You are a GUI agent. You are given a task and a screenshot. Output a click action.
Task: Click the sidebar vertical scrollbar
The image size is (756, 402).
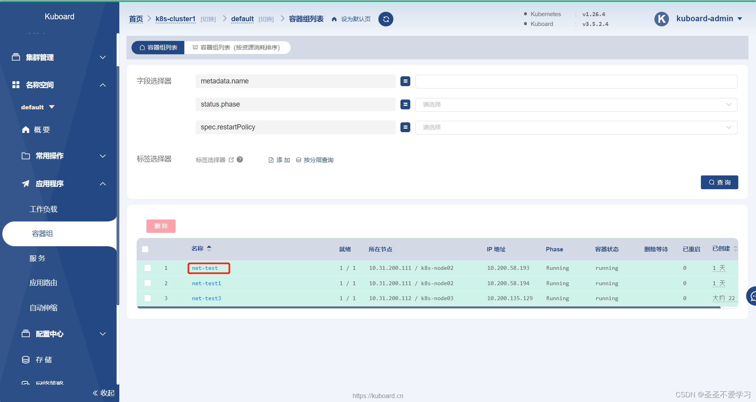coord(118,185)
